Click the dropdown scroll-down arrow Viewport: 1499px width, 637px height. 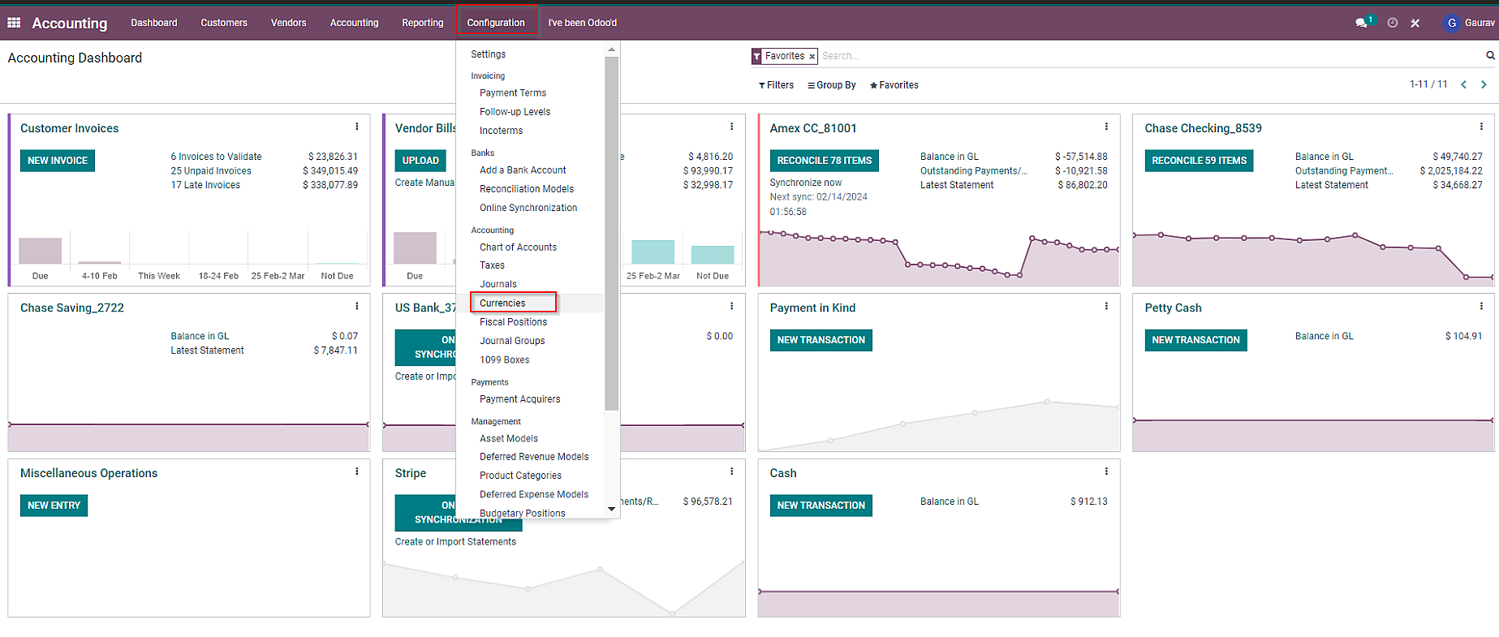tap(612, 510)
